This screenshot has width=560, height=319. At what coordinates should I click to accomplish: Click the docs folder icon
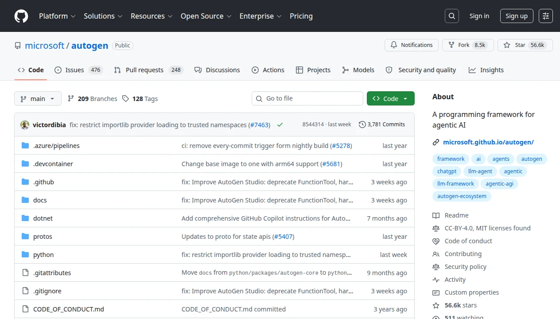coord(25,200)
